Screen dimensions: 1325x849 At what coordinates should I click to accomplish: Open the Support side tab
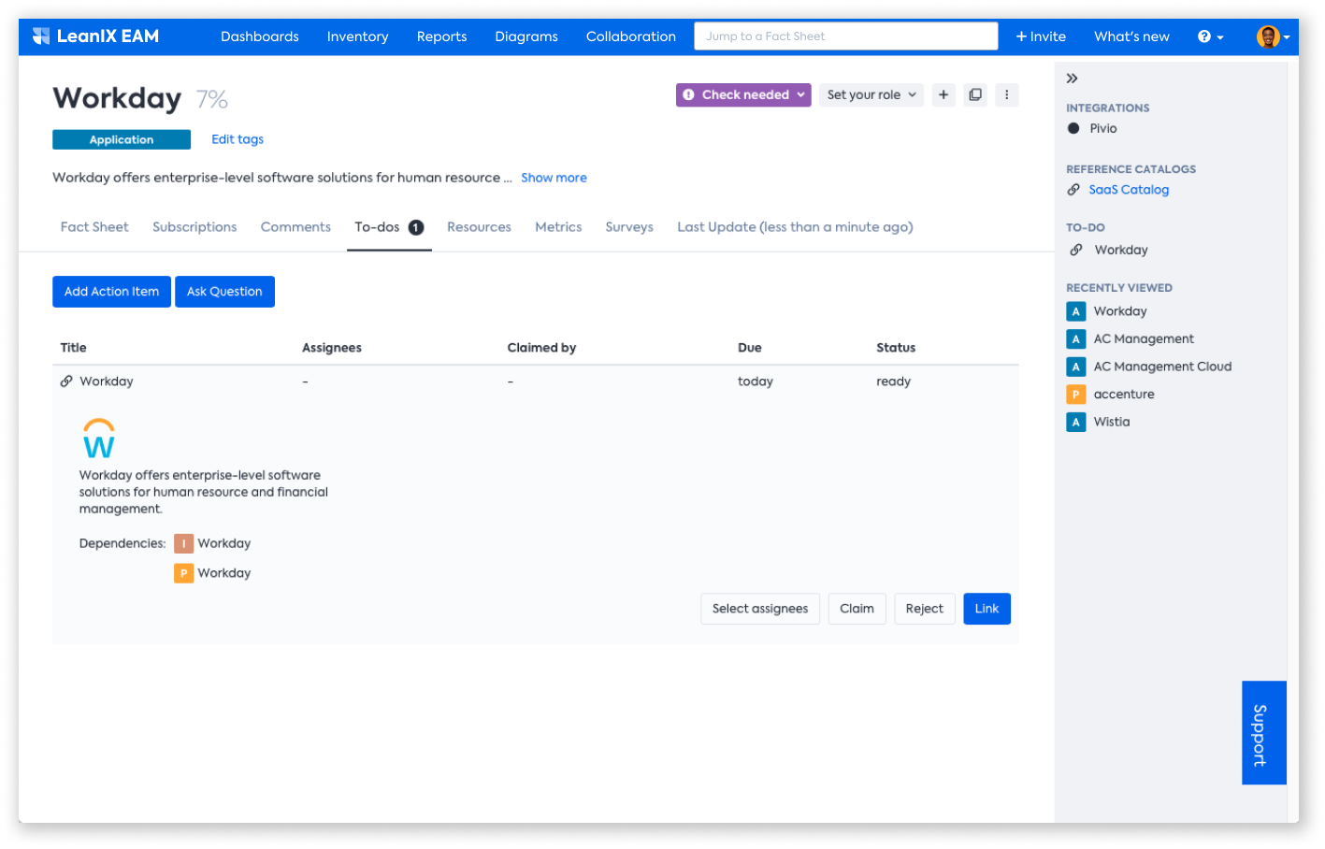pos(1263,733)
